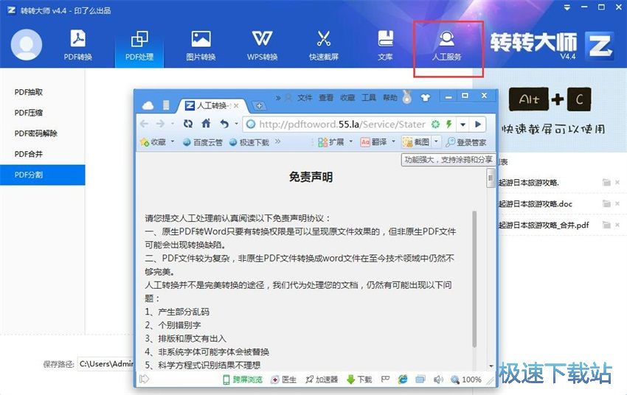Open a new browser tab
The width and height of the screenshot is (627, 395).
(x=259, y=106)
